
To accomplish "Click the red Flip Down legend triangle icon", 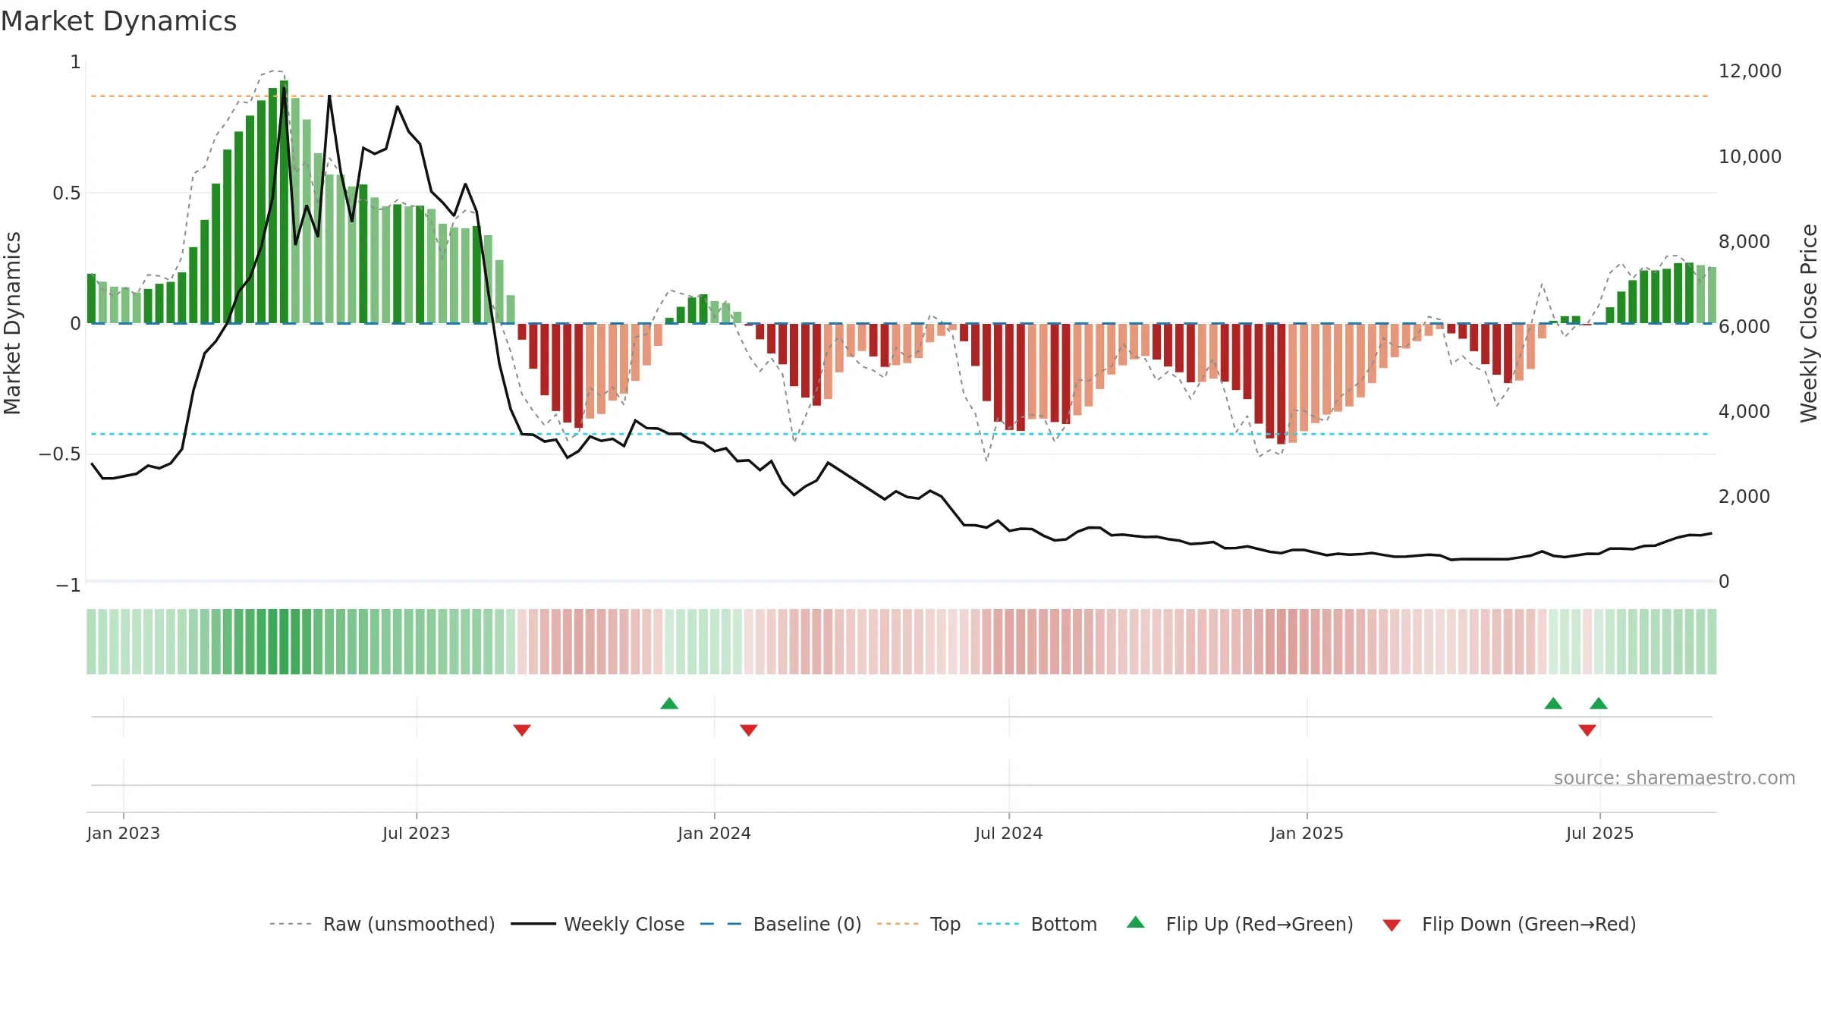I will (x=1392, y=925).
